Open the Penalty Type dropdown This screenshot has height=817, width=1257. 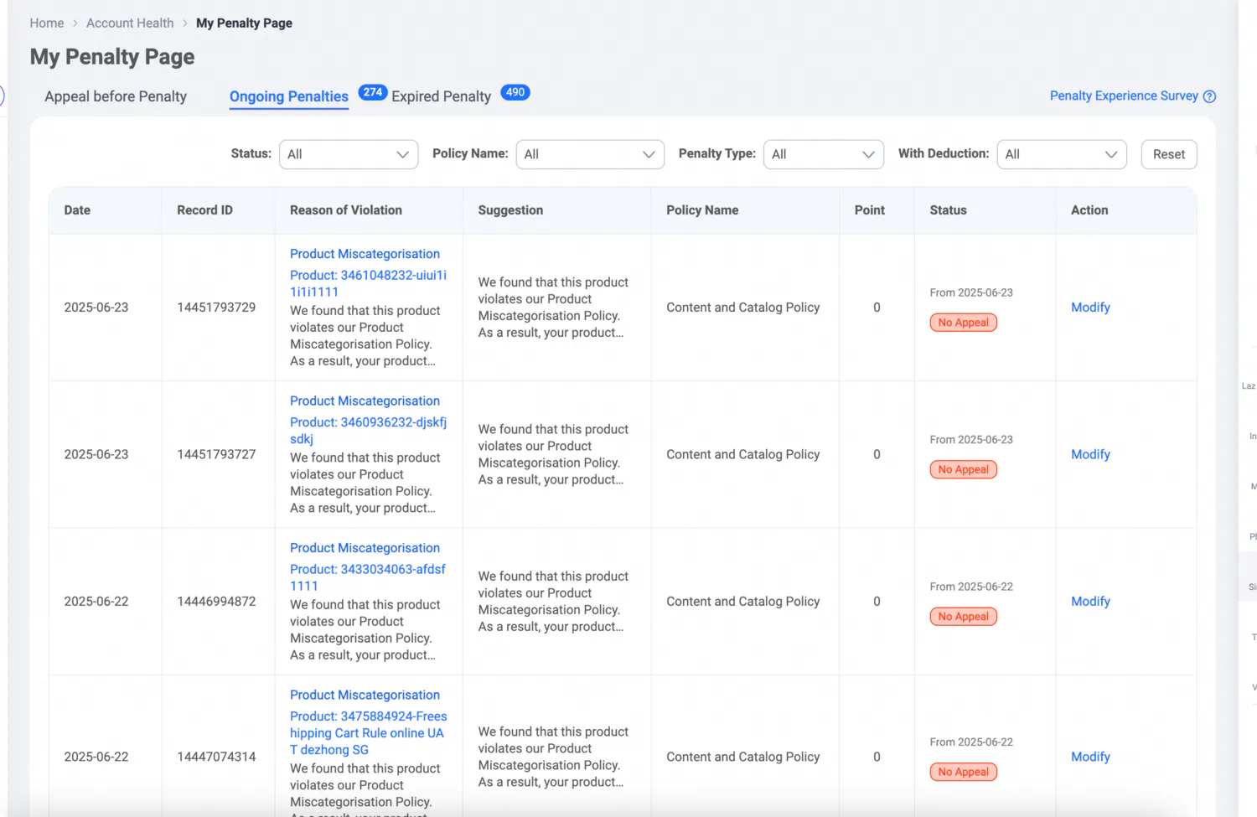(822, 154)
